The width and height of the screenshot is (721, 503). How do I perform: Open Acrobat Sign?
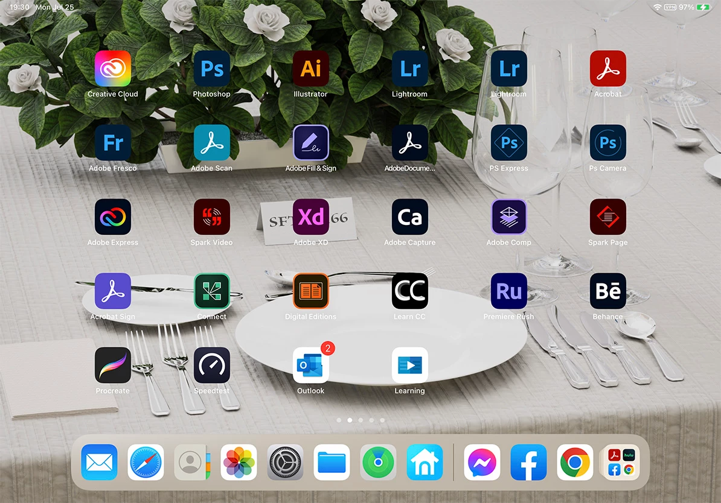[x=113, y=291]
